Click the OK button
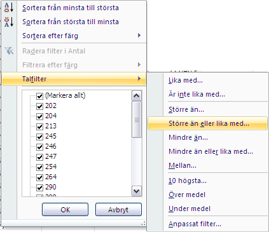 pyautogui.click(x=65, y=210)
